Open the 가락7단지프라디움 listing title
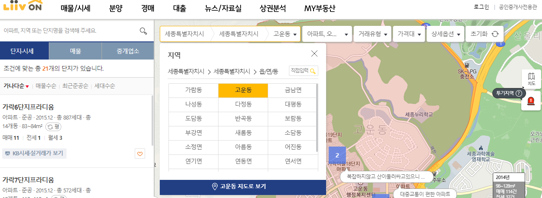Screen dimensions: 542x198 click(x=28, y=179)
